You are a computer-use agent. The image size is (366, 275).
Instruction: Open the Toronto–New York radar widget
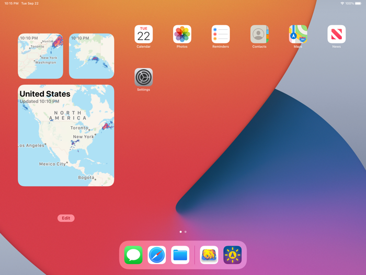click(x=40, y=56)
